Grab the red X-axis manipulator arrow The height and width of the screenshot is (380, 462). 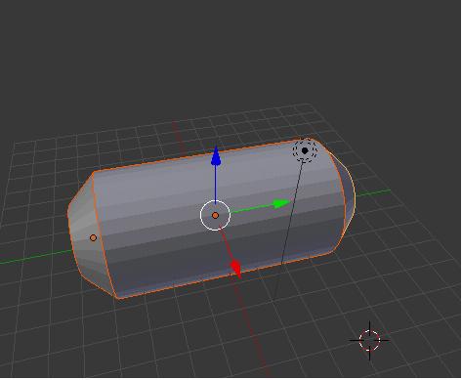click(236, 268)
